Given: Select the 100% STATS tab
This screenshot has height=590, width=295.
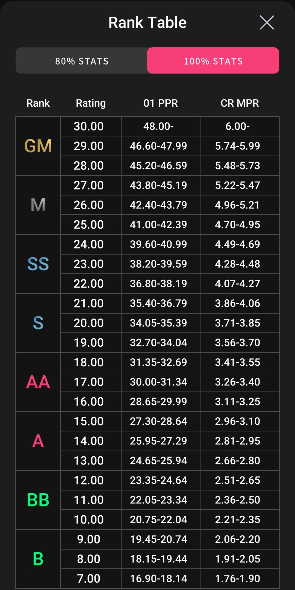Looking at the screenshot, I should (213, 61).
